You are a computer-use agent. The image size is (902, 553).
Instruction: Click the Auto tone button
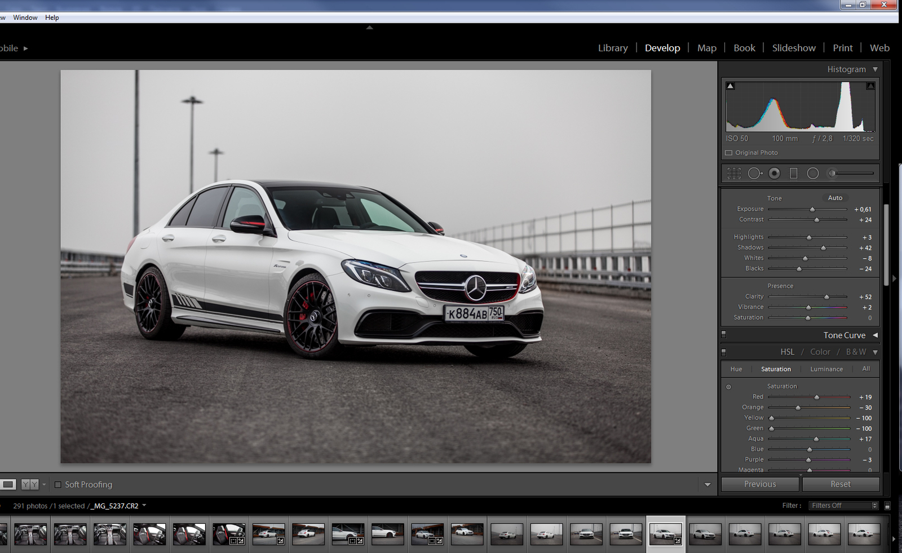[x=835, y=198]
